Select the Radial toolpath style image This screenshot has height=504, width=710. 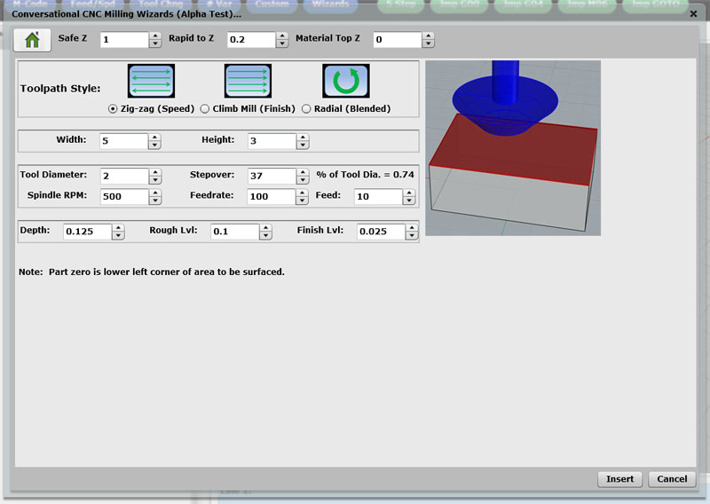click(346, 81)
